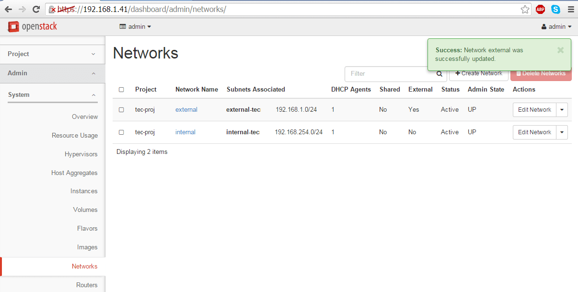This screenshot has width=578, height=292.
Task: Open Instances in the sidebar
Action: 84,191
